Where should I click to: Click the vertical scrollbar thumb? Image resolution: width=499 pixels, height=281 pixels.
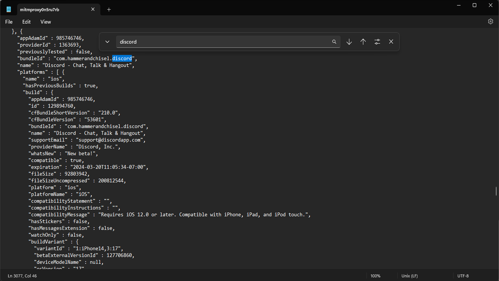[496, 191]
